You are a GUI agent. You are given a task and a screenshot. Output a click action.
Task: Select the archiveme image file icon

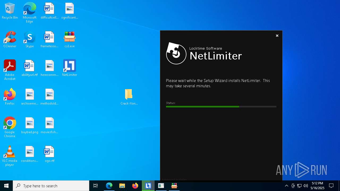(x=29, y=97)
